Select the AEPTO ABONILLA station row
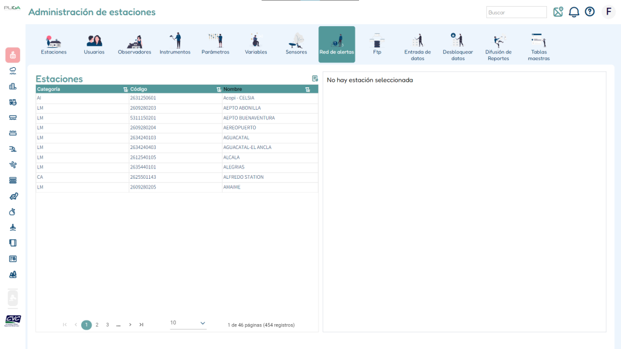Screen dimensions: 621x349 (177, 108)
